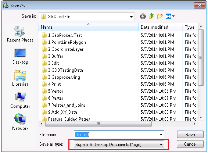
Task: Open the View Menu icon
Action: [170, 17]
